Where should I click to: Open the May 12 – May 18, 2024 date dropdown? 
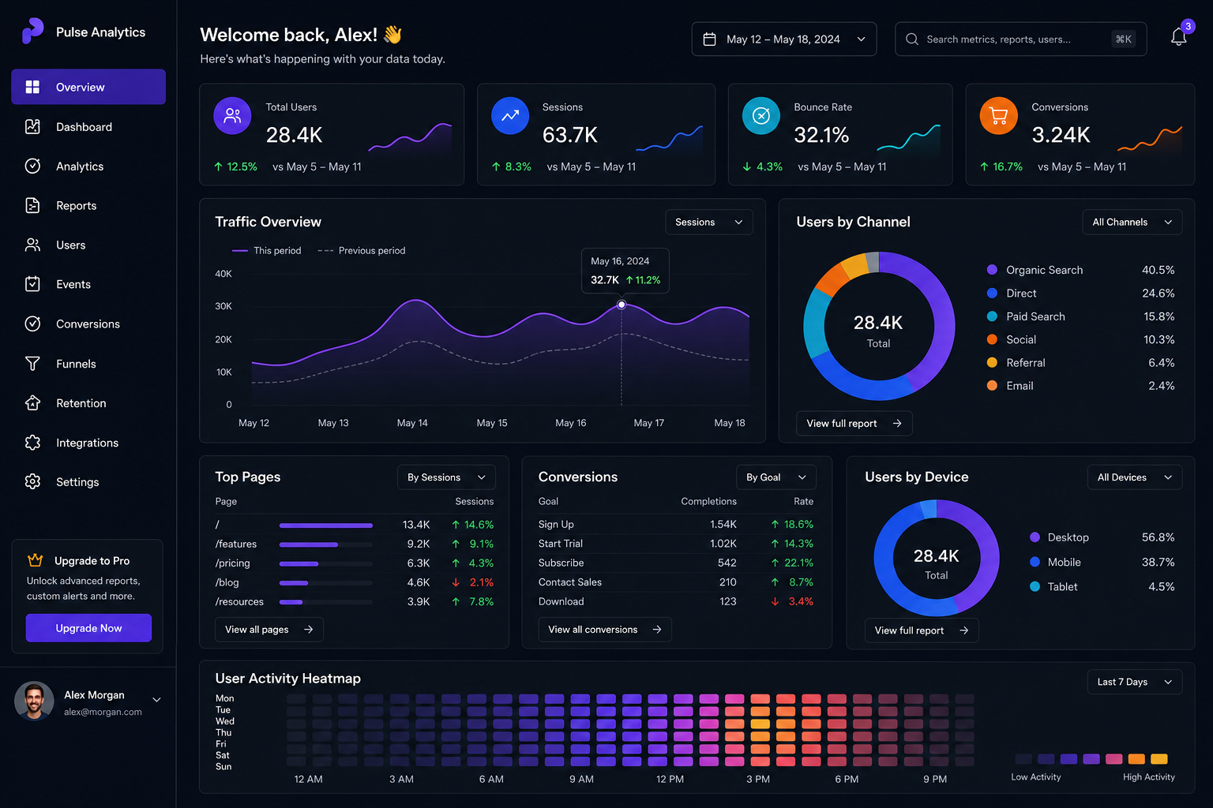tap(784, 39)
